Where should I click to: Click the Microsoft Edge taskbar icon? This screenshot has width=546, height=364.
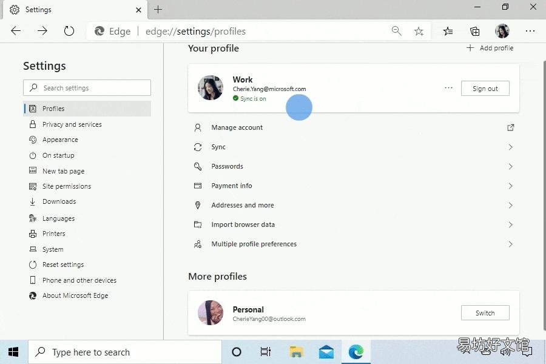pyautogui.click(x=356, y=352)
